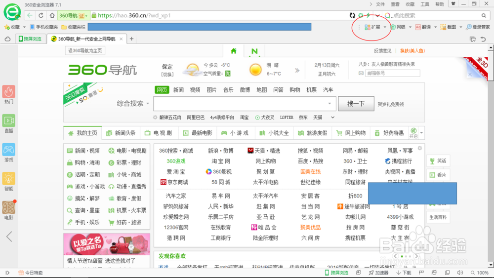494x278 pixels.
Task: Collapse the sidebar with left chevron
Action: 9,236
